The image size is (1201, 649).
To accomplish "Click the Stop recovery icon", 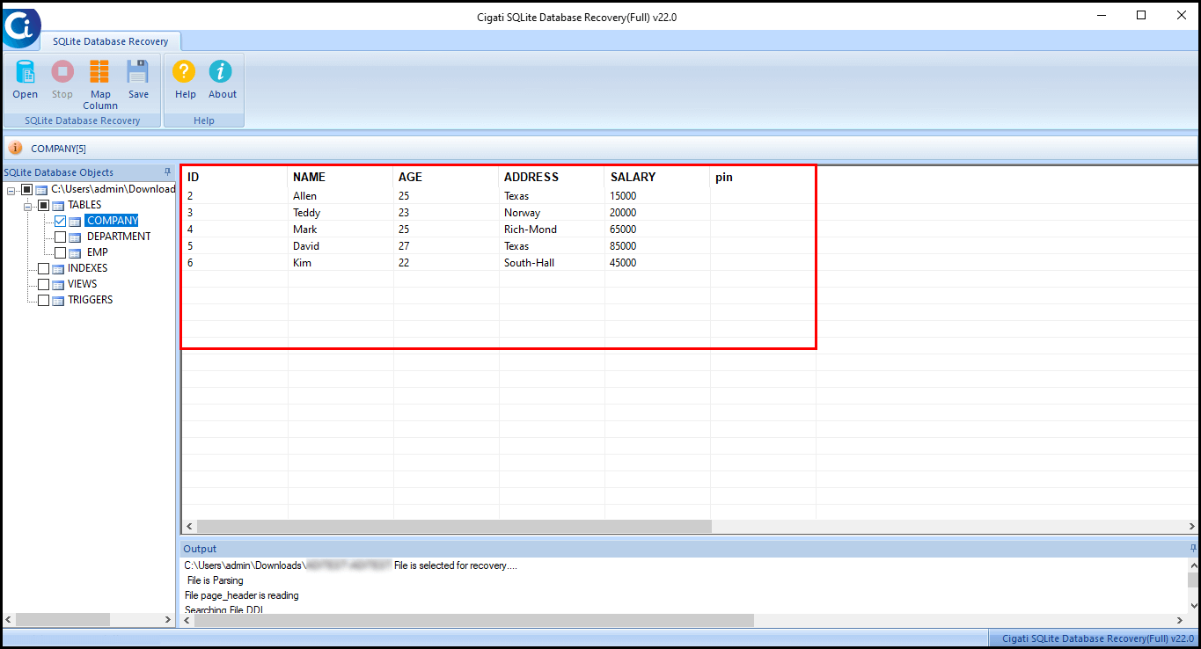I will pyautogui.click(x=62, y=72).
